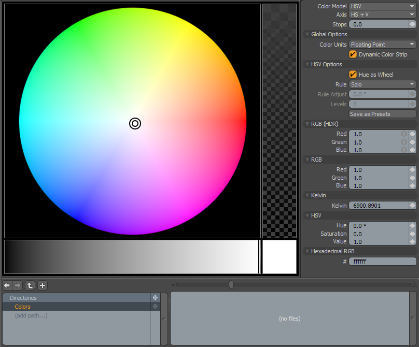Select the Colors directory entry
The height and width of the screenshot is (347, 419).
23,307
